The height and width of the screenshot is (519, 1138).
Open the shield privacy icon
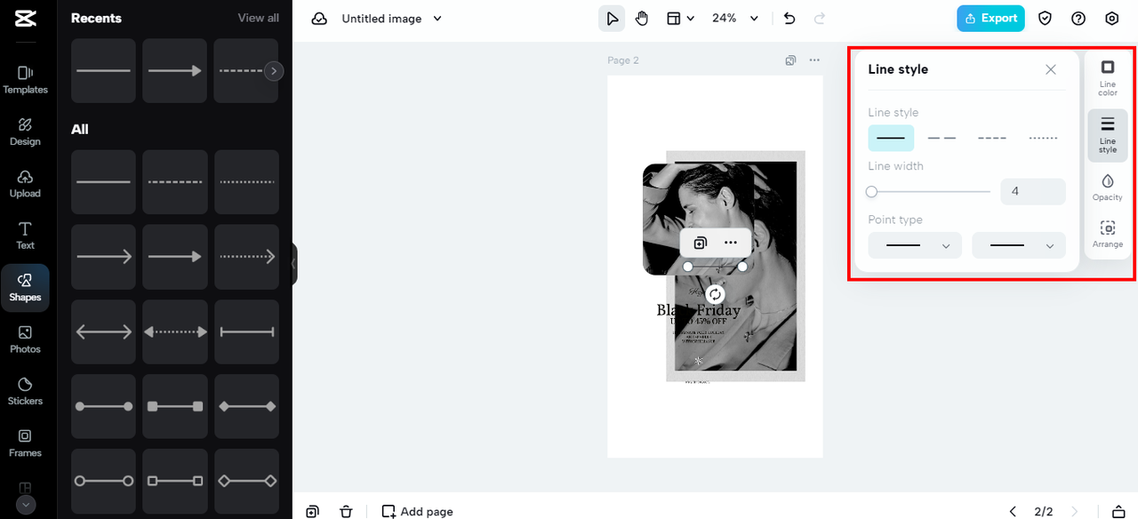coord(1046,18)
